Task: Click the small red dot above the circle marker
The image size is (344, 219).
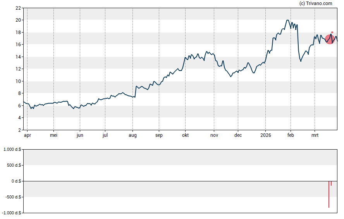Action: coord(332,33)
